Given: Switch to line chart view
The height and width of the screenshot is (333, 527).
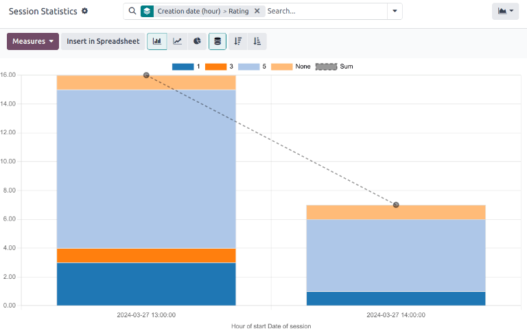Looking at the screenshot, I should [x=177, y=41].
